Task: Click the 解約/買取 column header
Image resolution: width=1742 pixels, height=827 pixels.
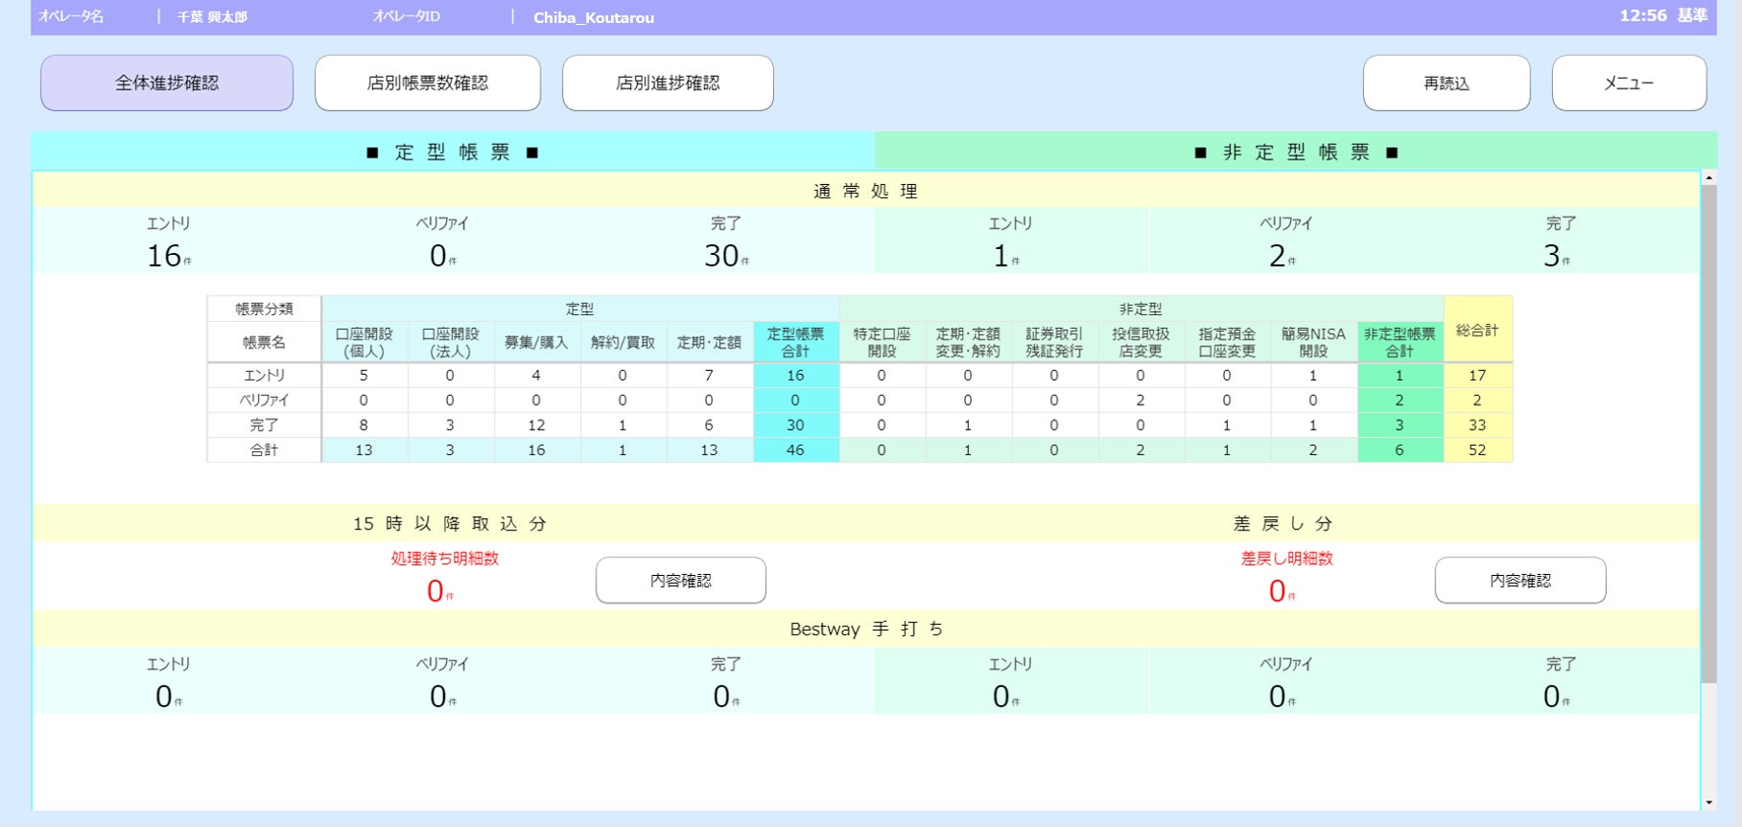Action: click(624, 342)
